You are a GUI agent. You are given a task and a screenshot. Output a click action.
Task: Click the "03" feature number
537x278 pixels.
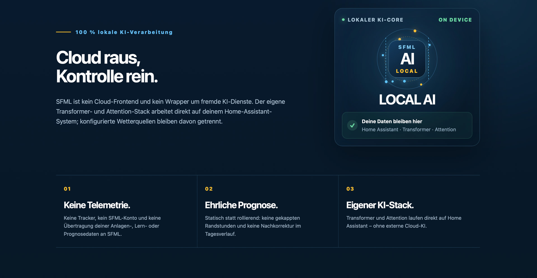pyautogui.click(x=350, y=189)
